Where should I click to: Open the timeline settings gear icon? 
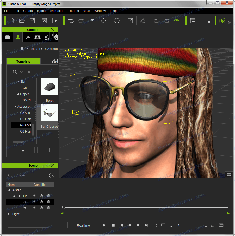click(213, 225)
